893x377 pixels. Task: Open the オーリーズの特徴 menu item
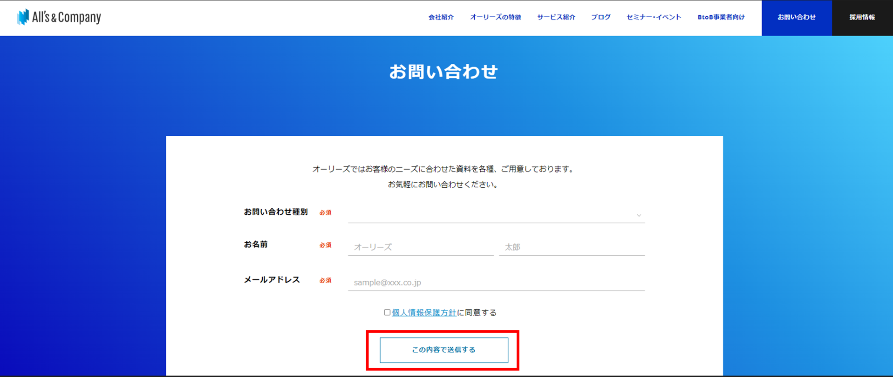pyautogui.click(x=496, y=17)
